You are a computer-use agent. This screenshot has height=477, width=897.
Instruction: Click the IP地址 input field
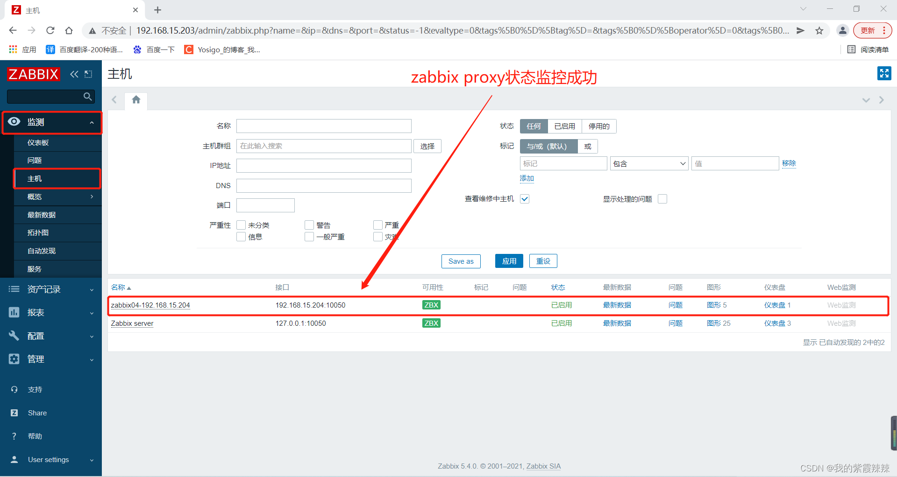(324, 166)
